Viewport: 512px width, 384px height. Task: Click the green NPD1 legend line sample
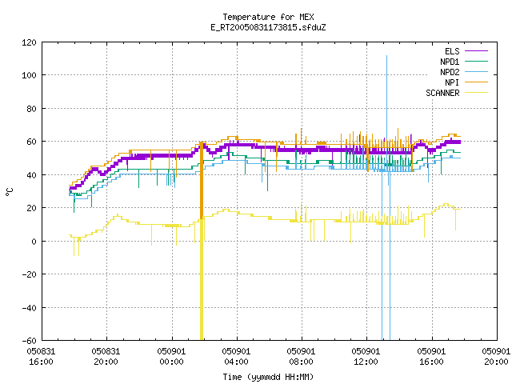point(476,62)
